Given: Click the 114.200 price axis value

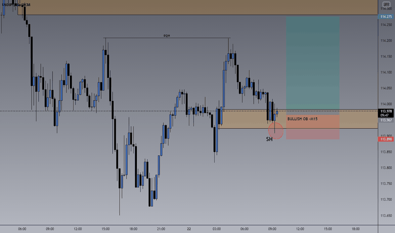Looking at the screenshot, I should (386, 41).
